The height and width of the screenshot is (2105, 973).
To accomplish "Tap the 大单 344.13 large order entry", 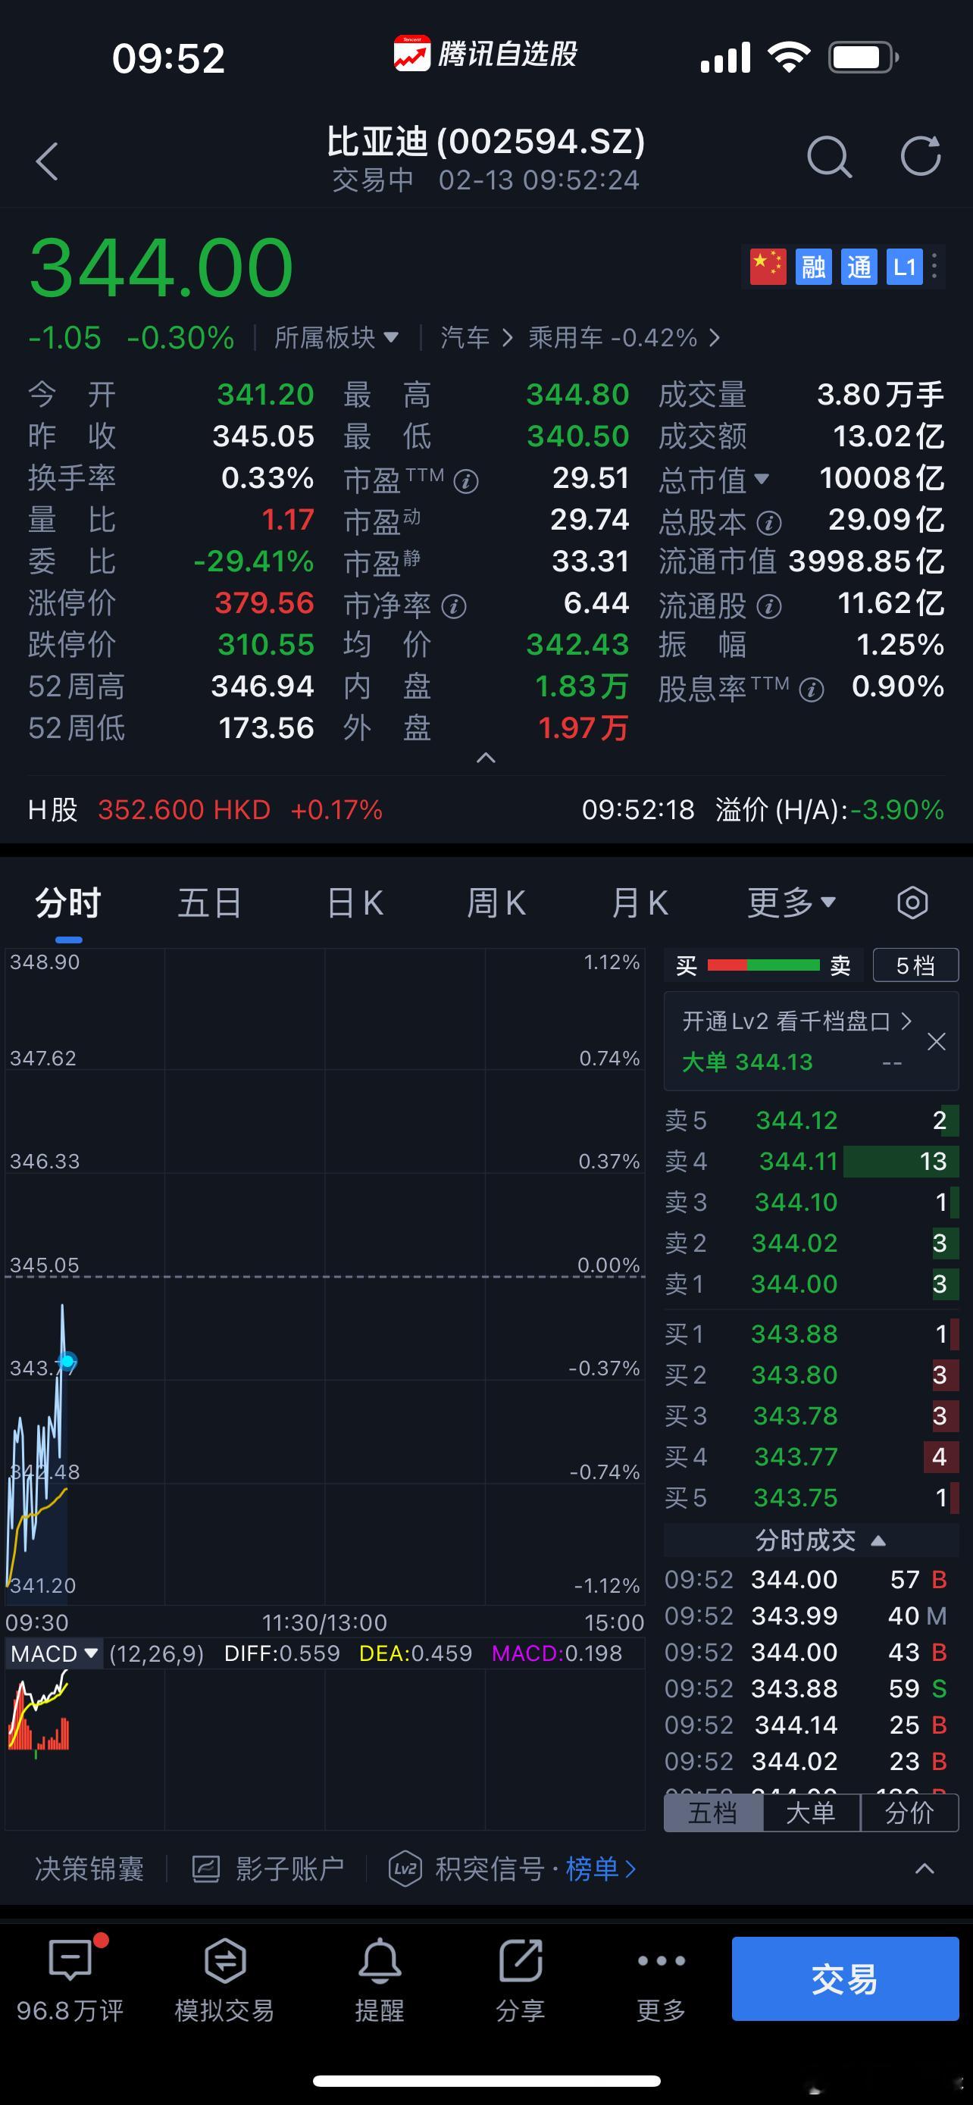I will 746,1062.
